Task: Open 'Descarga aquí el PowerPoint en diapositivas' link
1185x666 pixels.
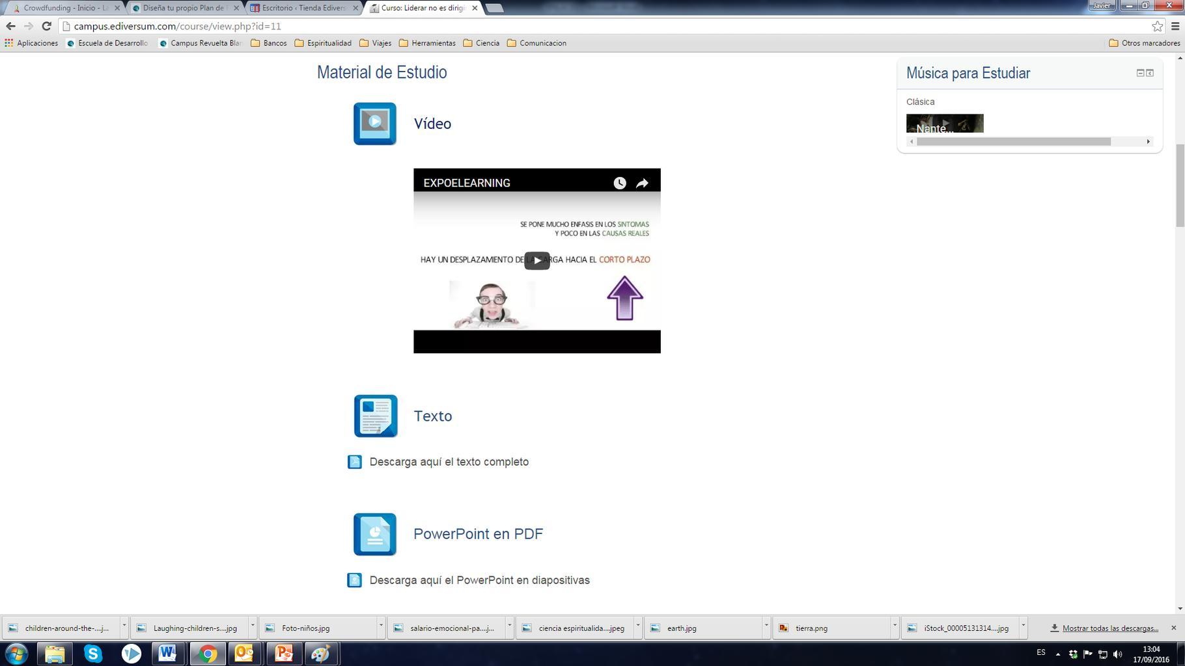Action: coord(479,580)
